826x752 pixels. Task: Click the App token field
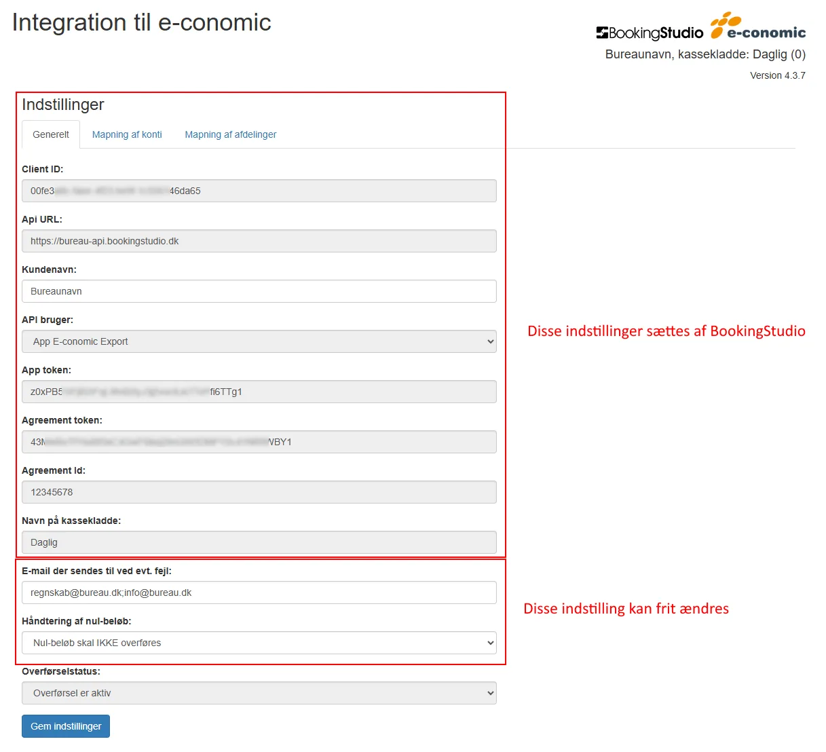(259, 392)
